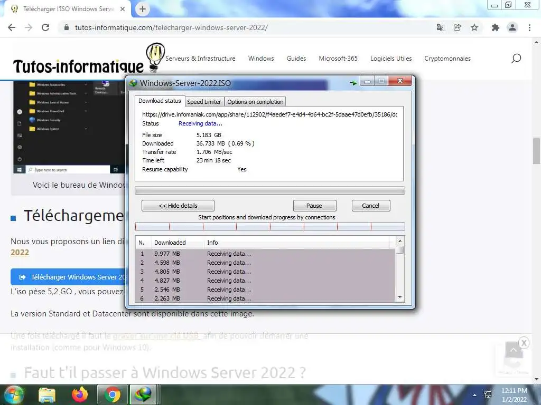Click the Windows desktop screenshot thumbnail
Image resolution: width=541 pixels, height=405 pixels.
click(69, 128)
